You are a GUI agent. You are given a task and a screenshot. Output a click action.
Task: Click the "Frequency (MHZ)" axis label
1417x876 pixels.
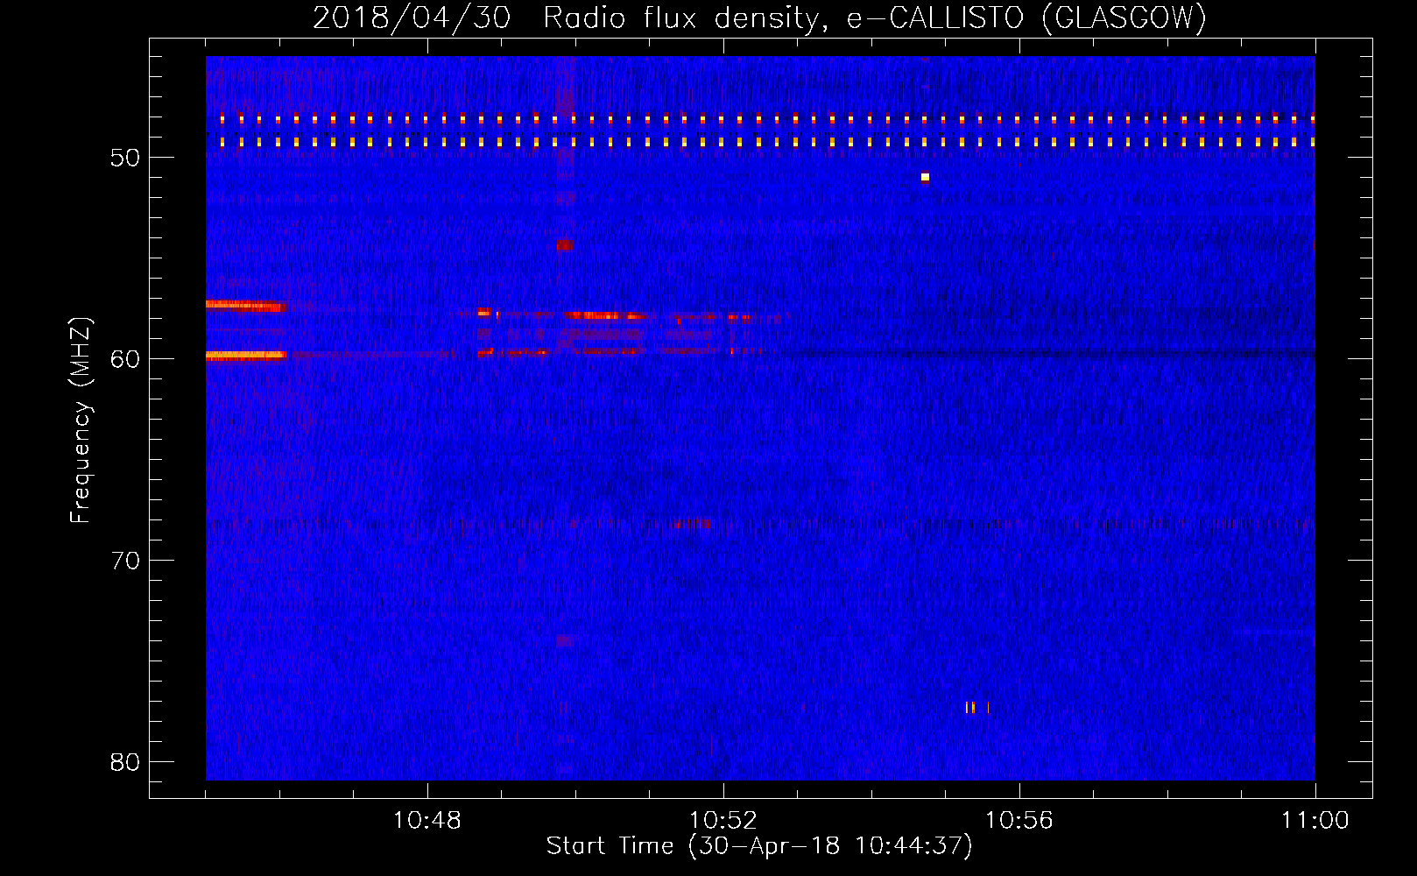pyautogui.click(x=80, y=420)
